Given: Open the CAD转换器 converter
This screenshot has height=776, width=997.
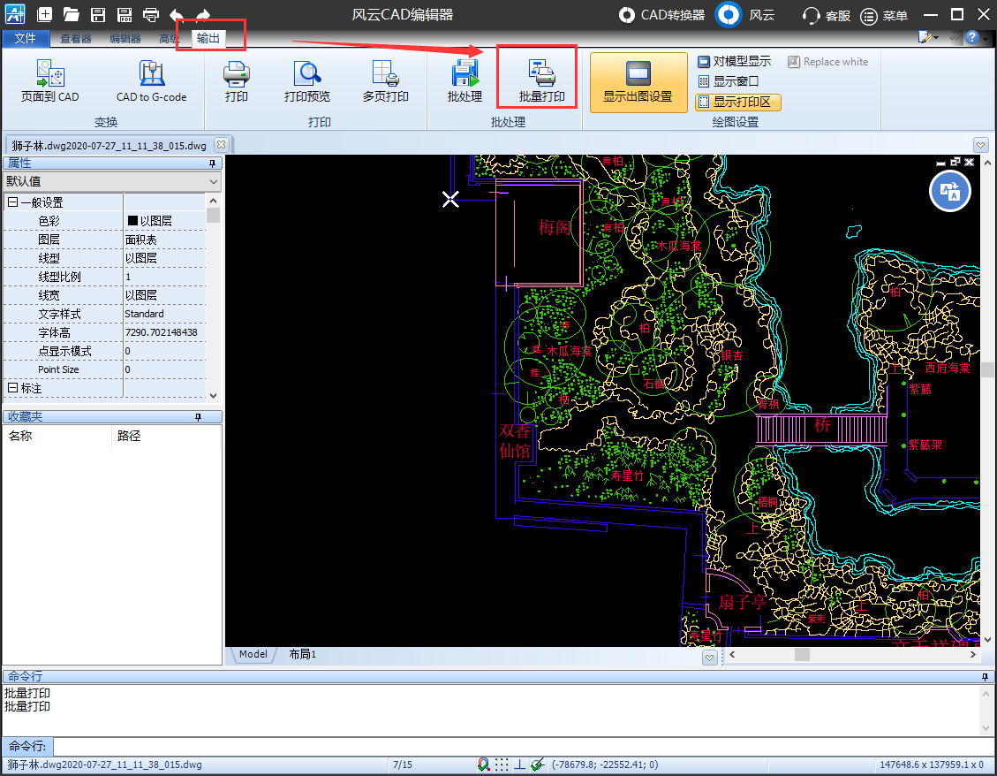Looking at the screenshot, I should pos(662,15).
